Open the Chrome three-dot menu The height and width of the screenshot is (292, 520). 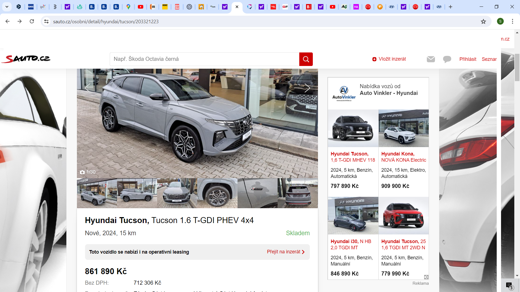pos(512,21)
